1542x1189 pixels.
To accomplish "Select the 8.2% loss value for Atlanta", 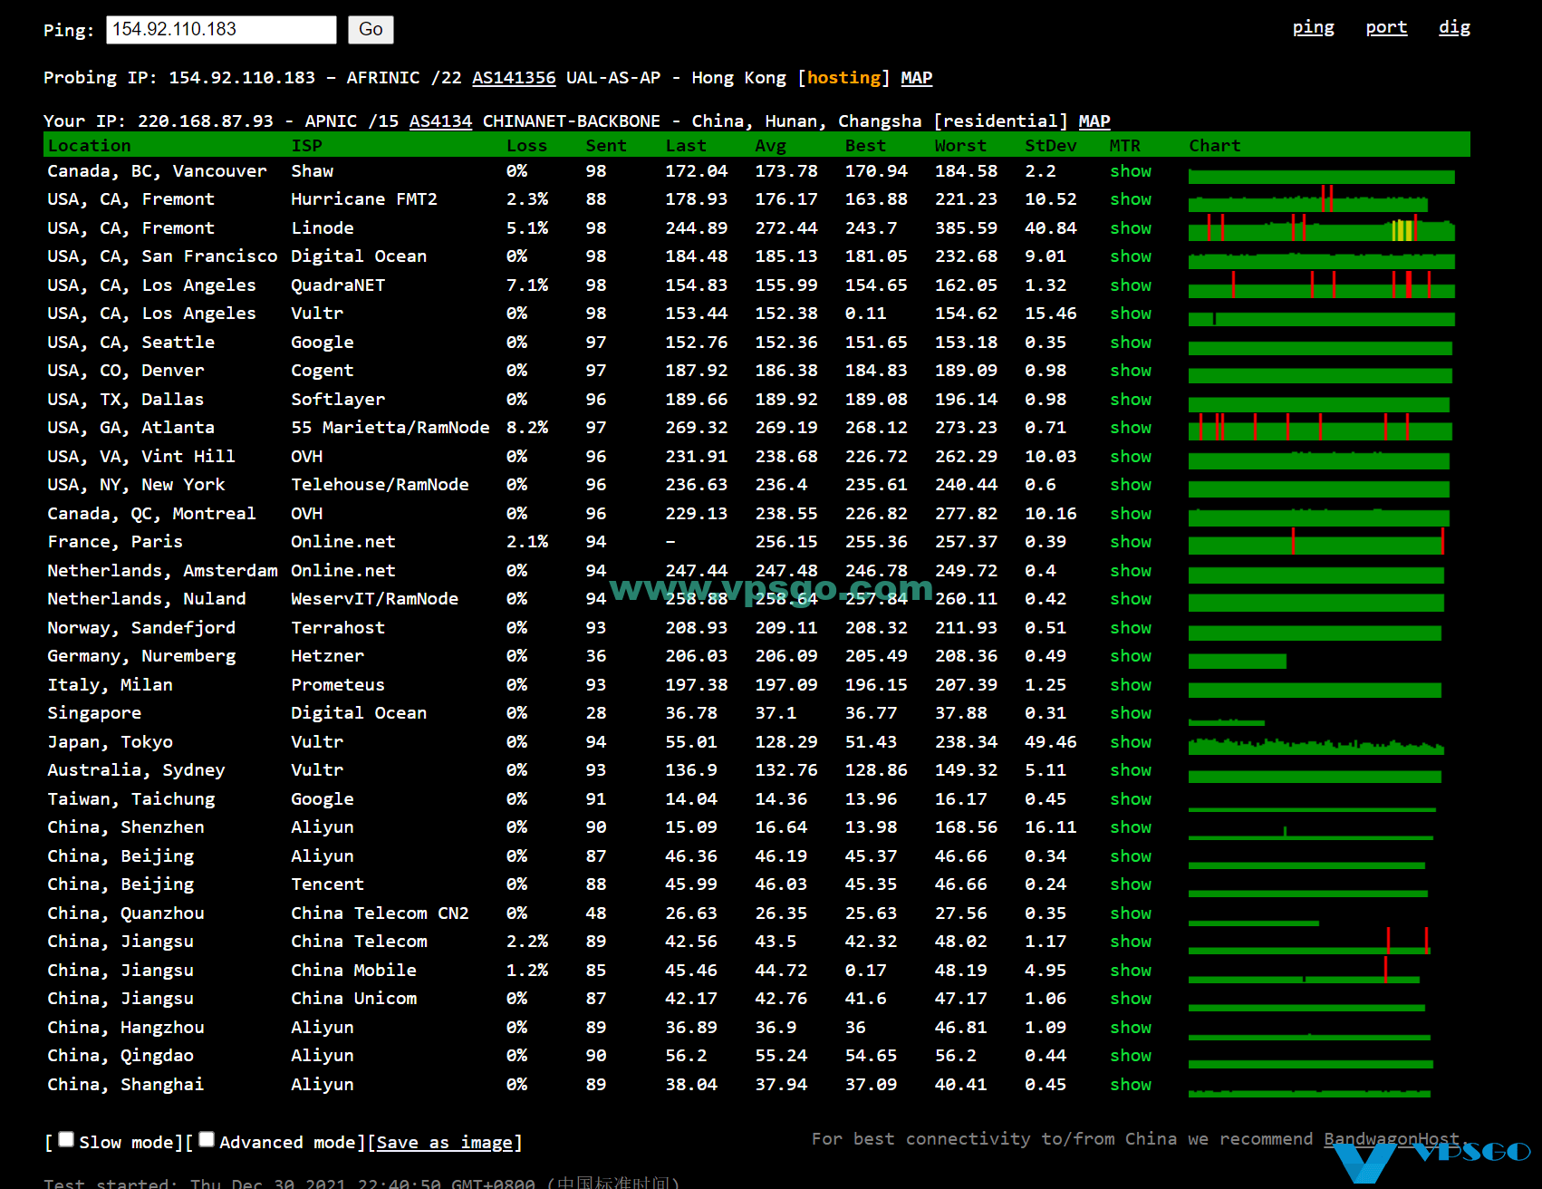I will click(x=526, y=428).
